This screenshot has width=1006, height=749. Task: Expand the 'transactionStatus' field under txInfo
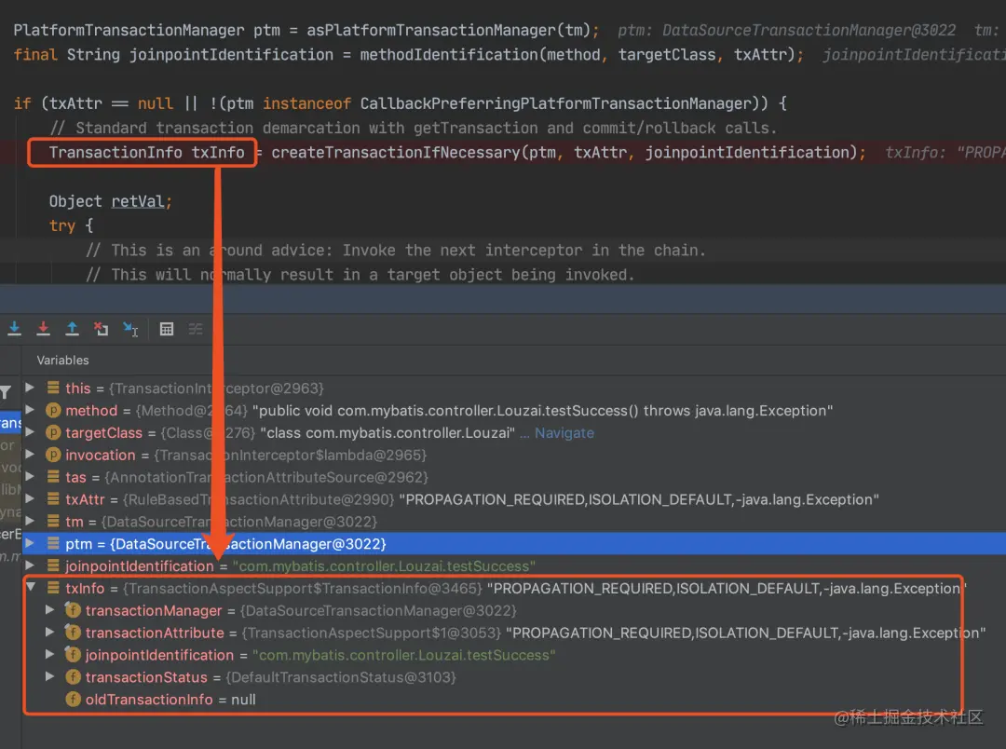(50, 676)
